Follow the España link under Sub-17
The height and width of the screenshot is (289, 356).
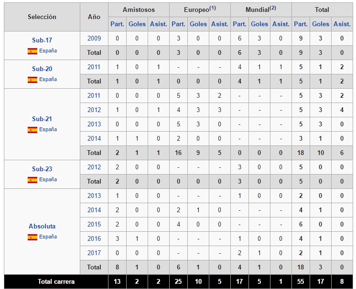point(48,51)
